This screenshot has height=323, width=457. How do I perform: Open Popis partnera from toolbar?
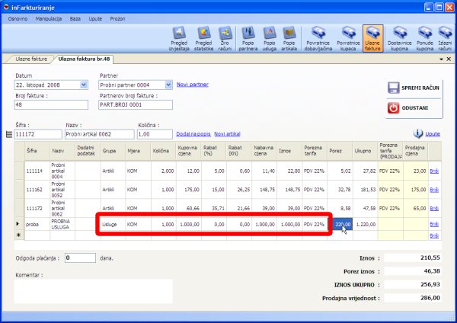click(x=248, y=37)
